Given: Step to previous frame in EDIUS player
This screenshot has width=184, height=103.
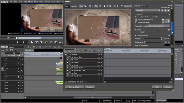Looking at the screenshot, I should pyautogui.click(x=41, y=42).
